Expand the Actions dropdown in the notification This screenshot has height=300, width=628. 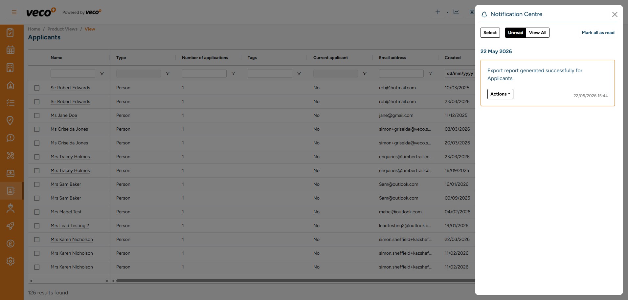500,94
